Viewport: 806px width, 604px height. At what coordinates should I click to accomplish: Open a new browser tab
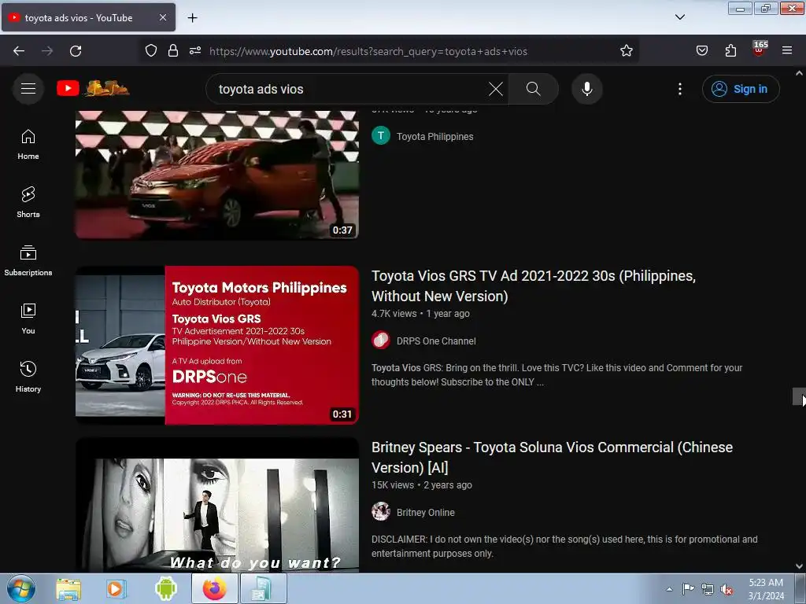pyautogui.click(x=192, y=18)
